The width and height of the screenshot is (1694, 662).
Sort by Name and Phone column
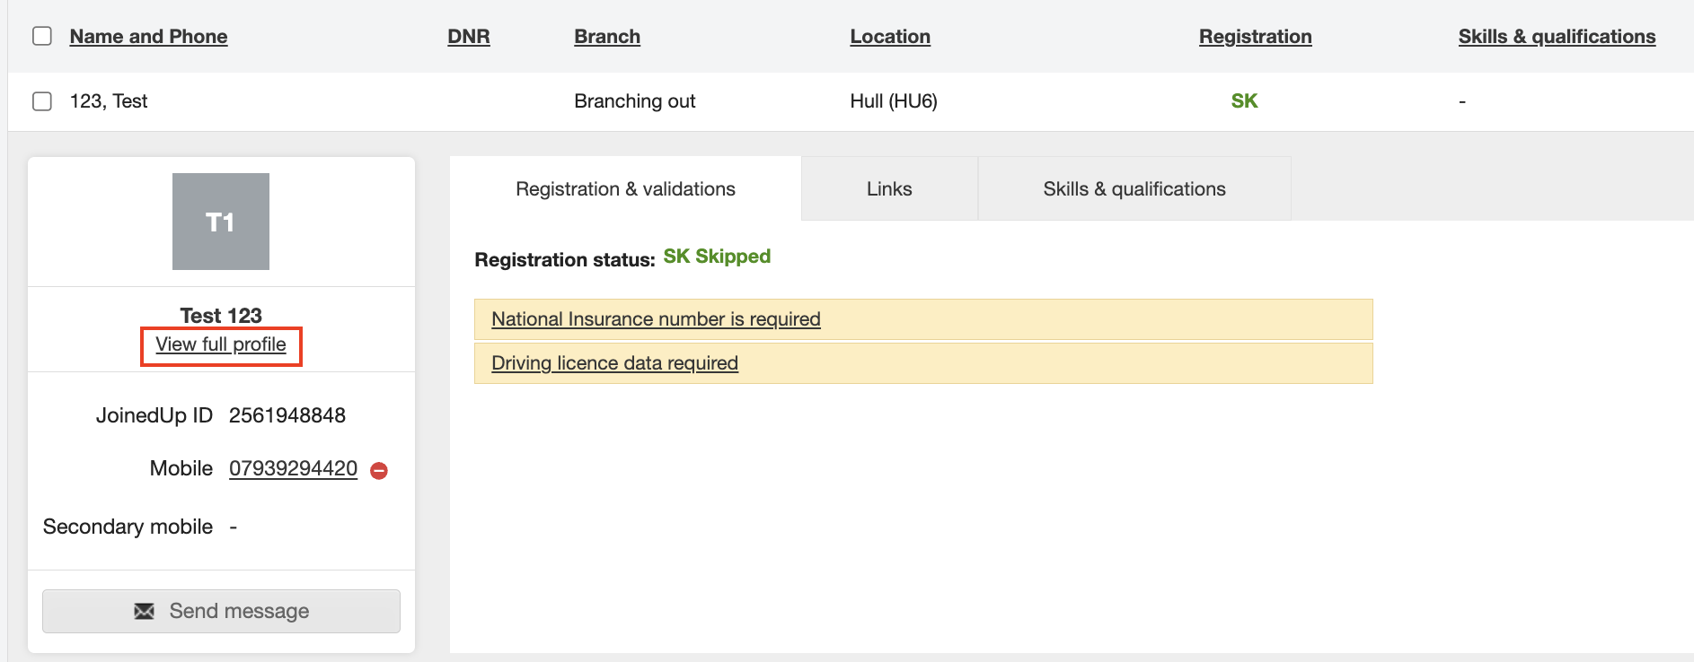click(148, 37)
